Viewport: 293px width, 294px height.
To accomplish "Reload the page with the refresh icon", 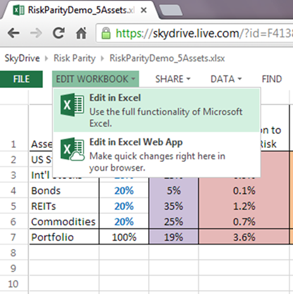I will (59, 33).
